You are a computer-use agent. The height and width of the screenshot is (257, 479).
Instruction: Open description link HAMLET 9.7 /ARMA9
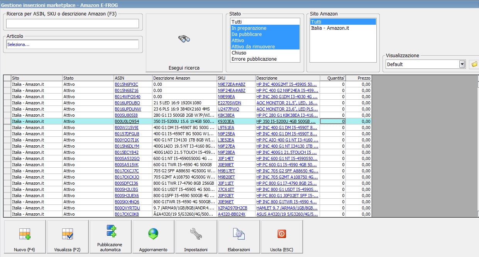click(x=287, y=208)
